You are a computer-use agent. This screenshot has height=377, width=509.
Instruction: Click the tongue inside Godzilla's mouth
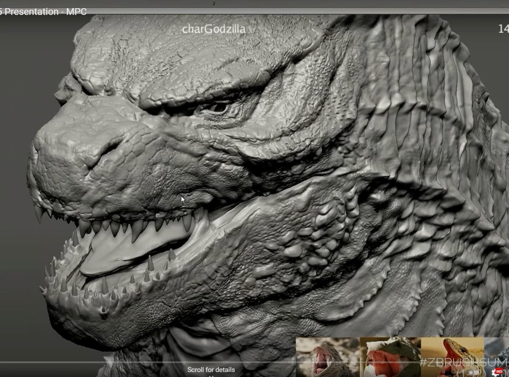[127, 250]
